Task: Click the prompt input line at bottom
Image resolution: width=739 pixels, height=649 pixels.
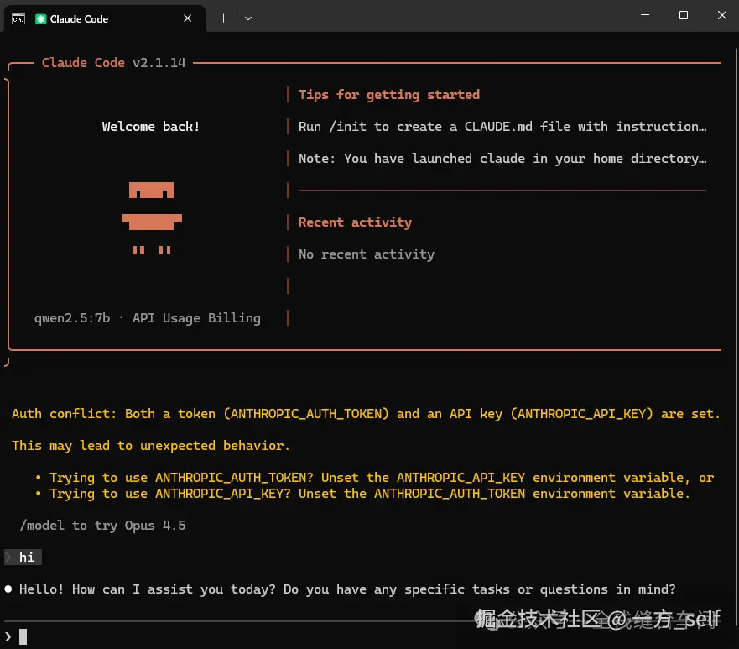Action: coord(367,636)
